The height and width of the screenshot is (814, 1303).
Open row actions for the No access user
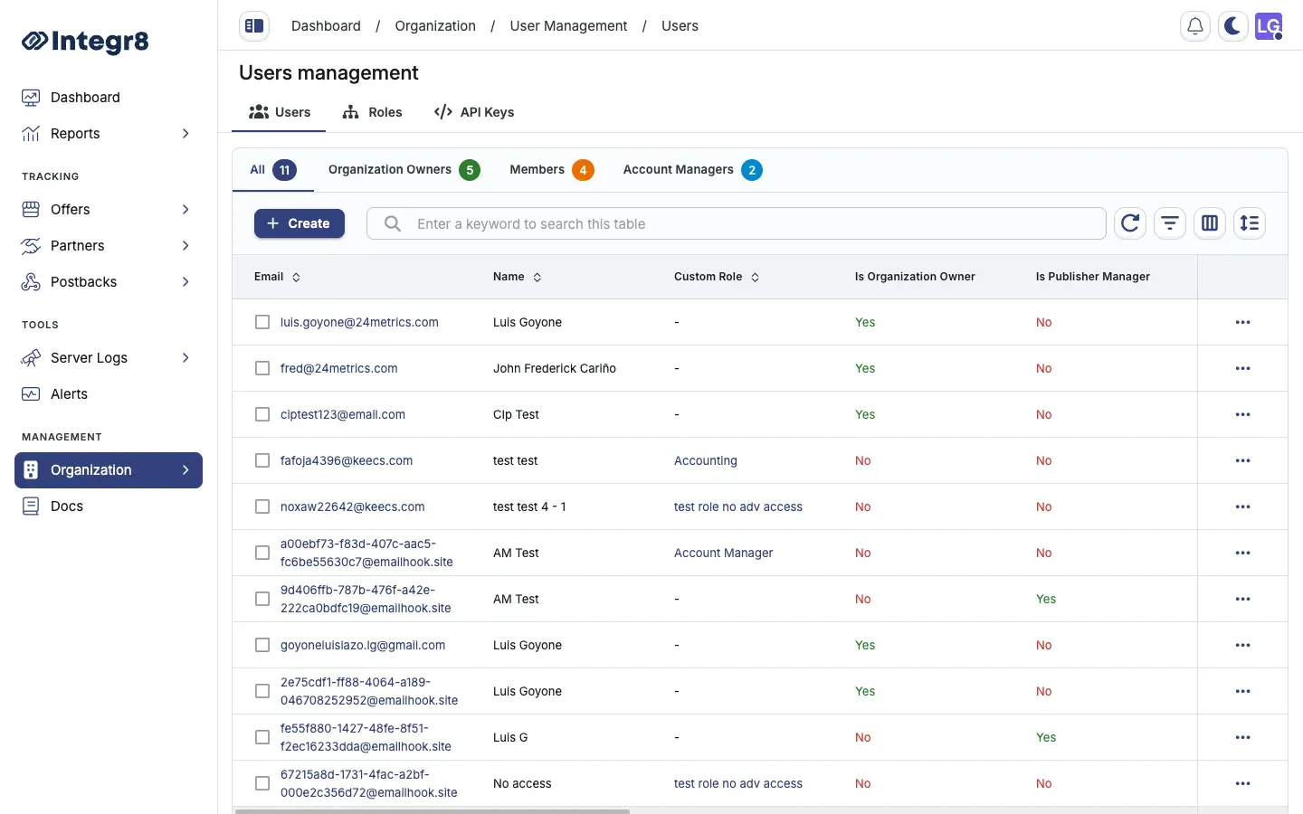click(1242, 783)
